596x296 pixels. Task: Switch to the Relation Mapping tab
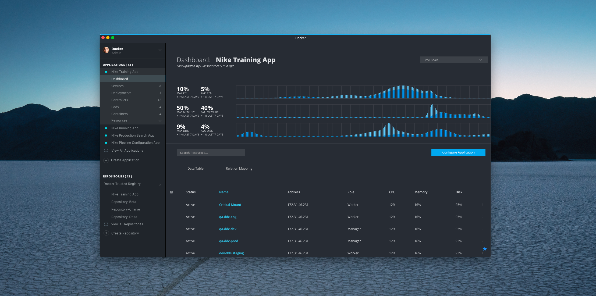[239, 169]
